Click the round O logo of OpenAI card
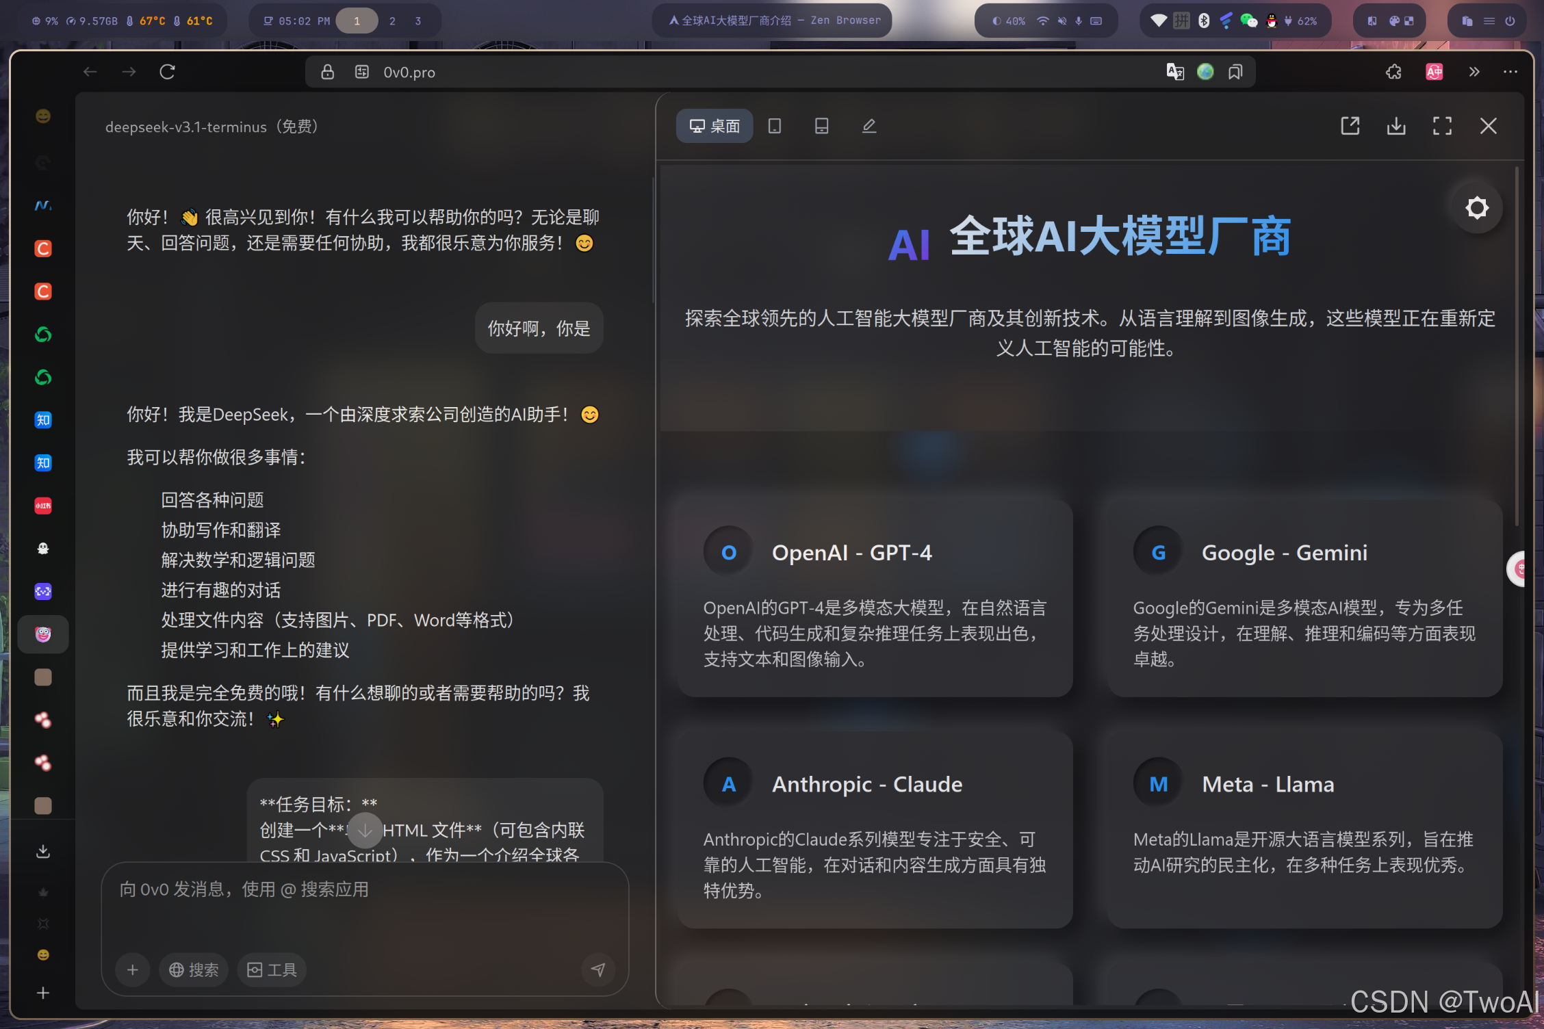 pos(729,552)
